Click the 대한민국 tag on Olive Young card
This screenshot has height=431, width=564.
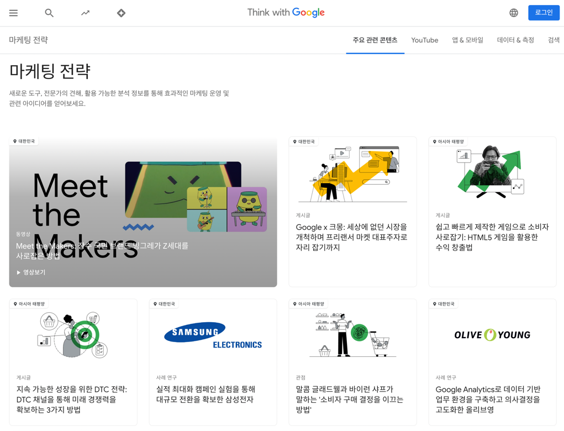444,304
